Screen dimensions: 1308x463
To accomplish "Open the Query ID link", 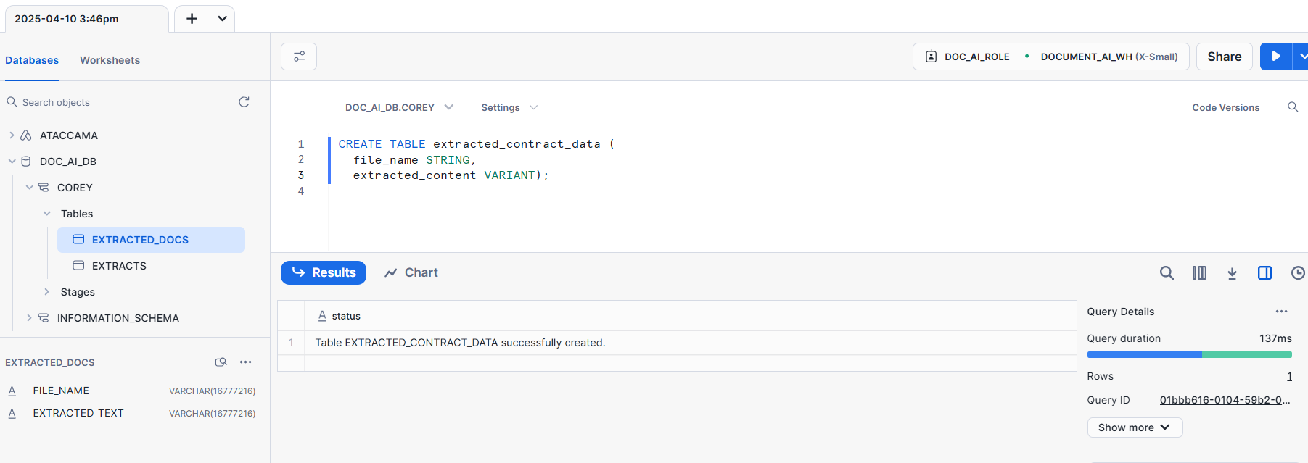I will coord(1224,400).
